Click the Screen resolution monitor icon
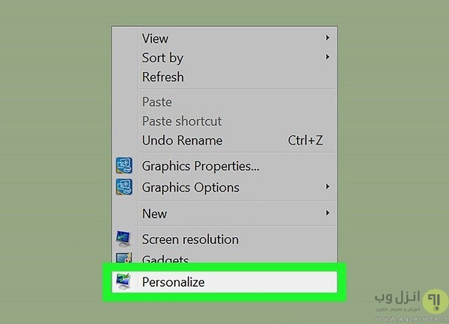The width and height of the screenshot is (449, 324). [123, 239]
